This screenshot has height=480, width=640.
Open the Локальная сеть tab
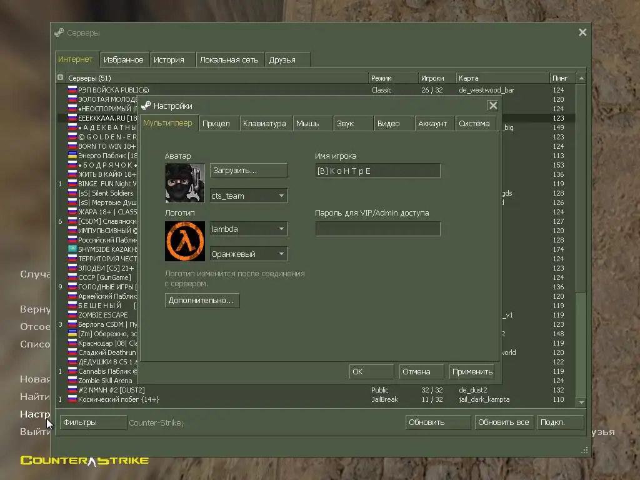[230, 59]
